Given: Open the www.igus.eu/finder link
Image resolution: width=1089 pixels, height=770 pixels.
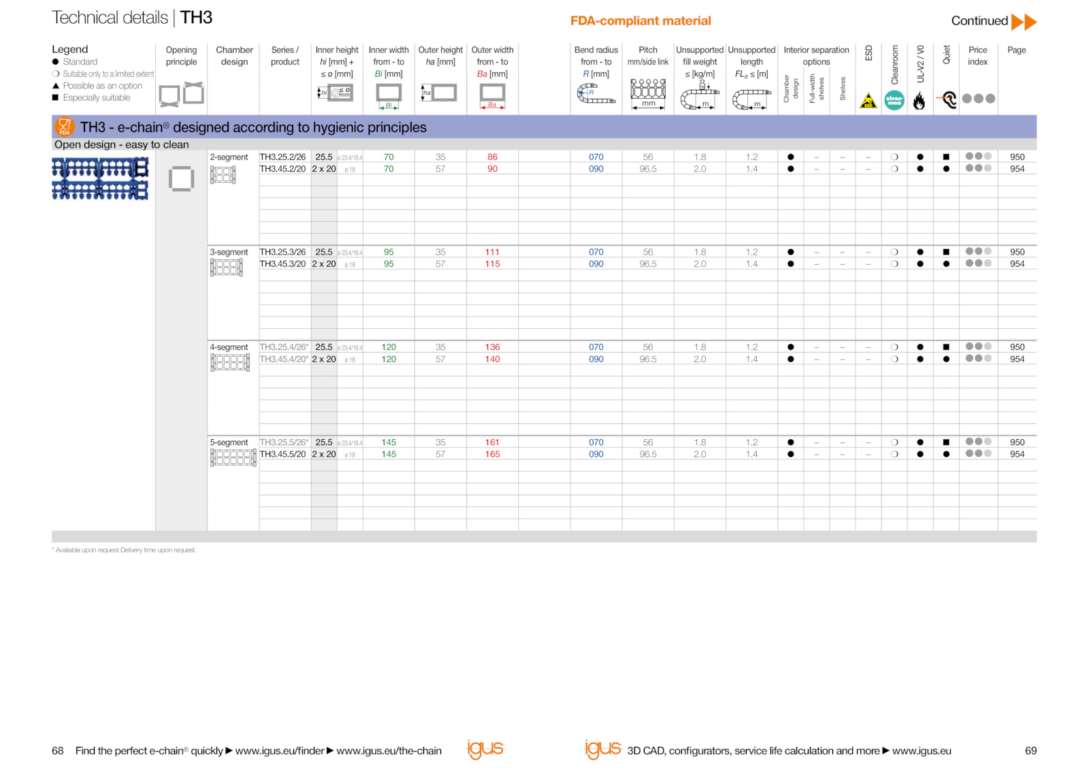Looking at the screenshot, I should [x=280, y=751].
